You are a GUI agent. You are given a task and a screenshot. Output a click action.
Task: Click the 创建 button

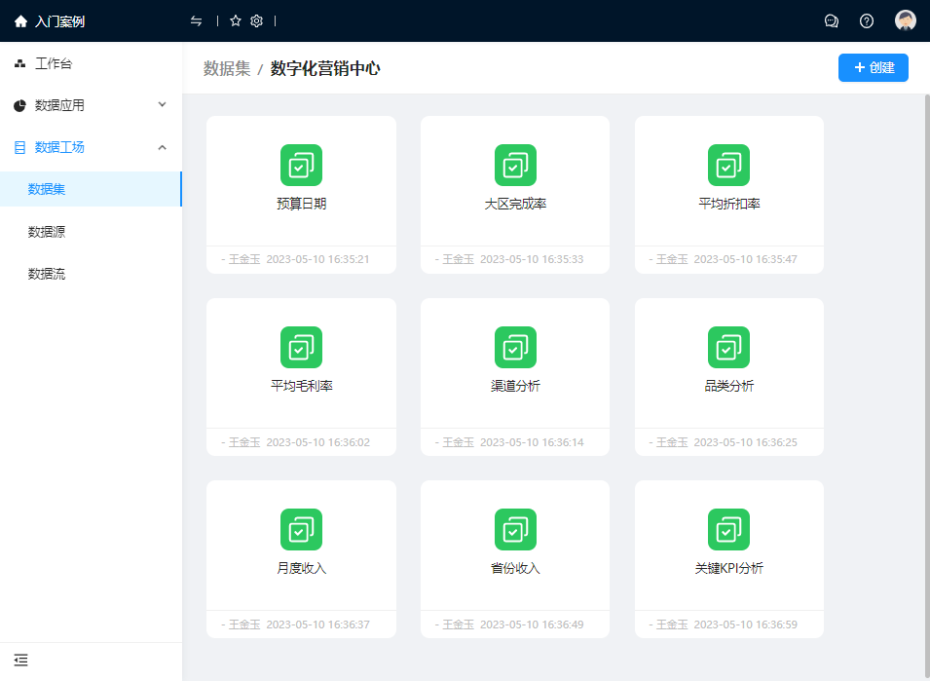pyautogui.click(x=873, y=68)
